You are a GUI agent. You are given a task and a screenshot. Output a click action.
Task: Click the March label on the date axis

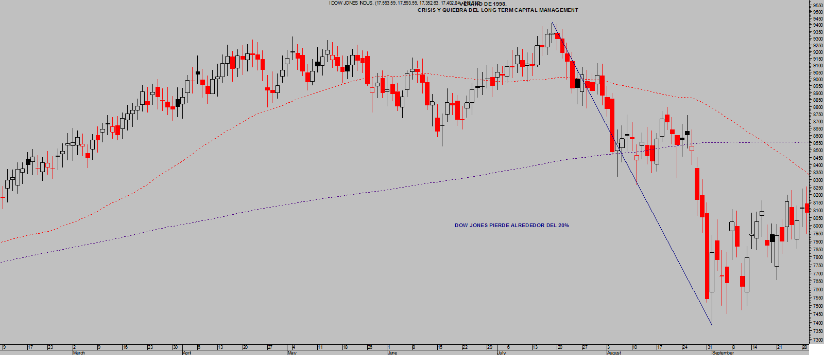pos(79,353)
